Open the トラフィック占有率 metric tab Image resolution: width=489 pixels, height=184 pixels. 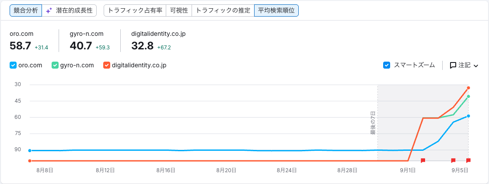(x=135, y=10)
